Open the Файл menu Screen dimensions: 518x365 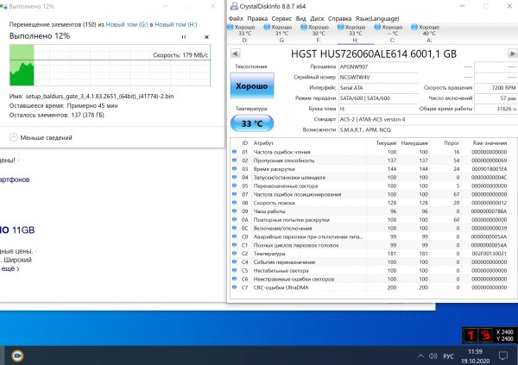[236, 17]
